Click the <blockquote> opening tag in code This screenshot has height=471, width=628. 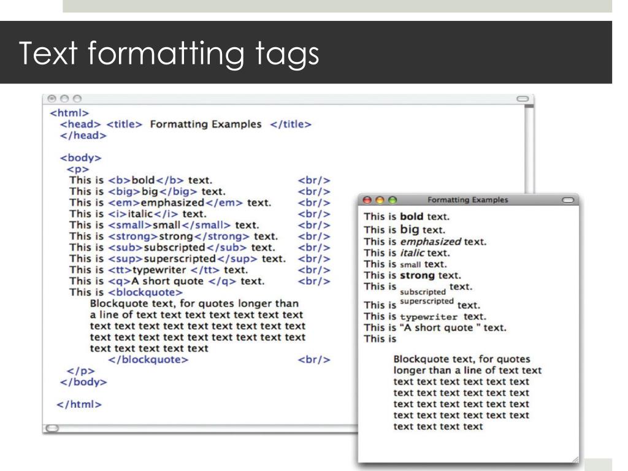click(x=145, y=293)
